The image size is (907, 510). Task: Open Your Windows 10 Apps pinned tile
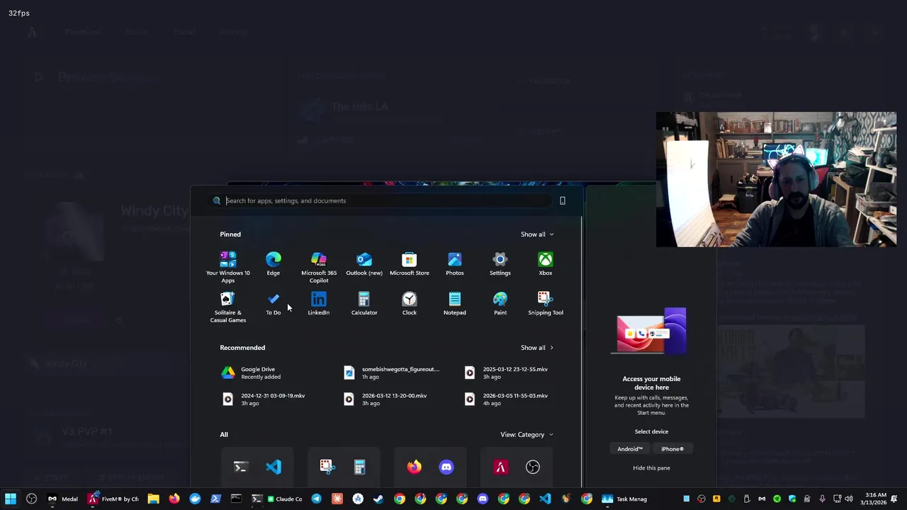coord(227,267)
